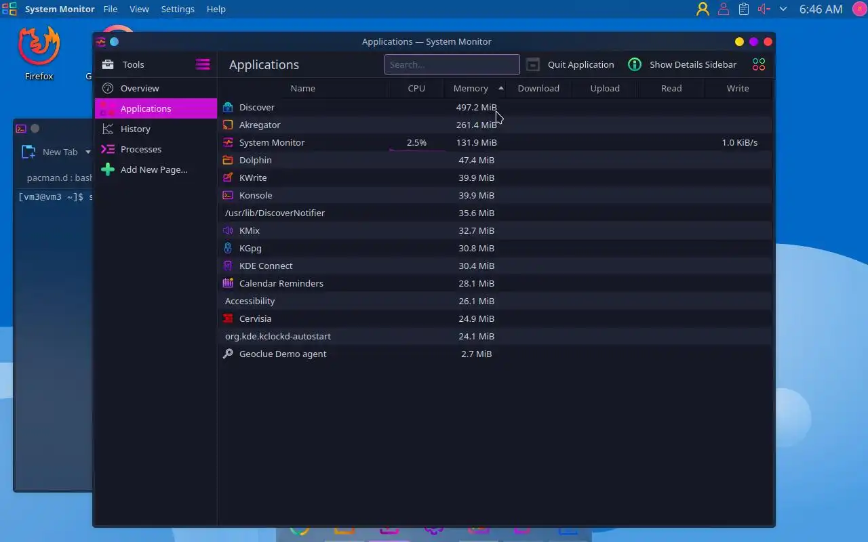Click the KWrite icon in the list
This screenshot has height=542, width=868.
228,178
